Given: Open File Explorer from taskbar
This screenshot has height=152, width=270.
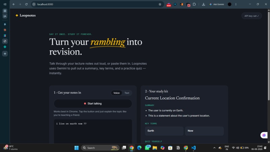Looking at the screenshot, I should click(155, 148).
